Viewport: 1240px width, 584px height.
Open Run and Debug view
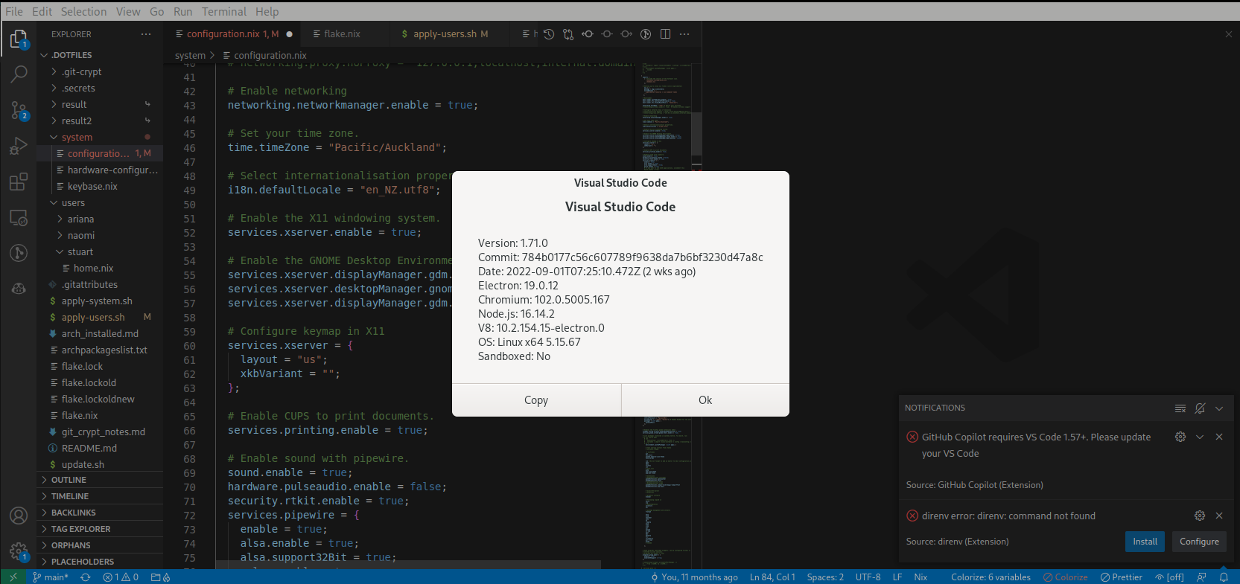point(19,146)
